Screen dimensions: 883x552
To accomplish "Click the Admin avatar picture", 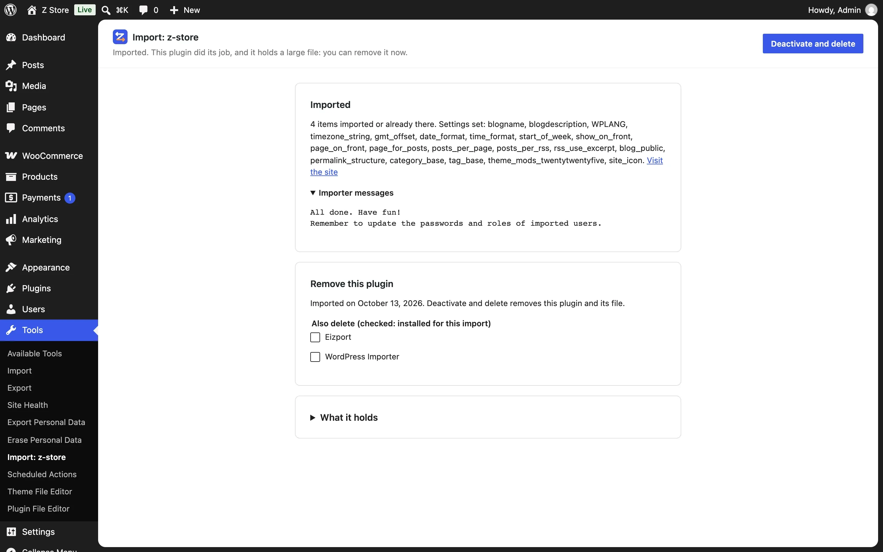I will 871,10.
